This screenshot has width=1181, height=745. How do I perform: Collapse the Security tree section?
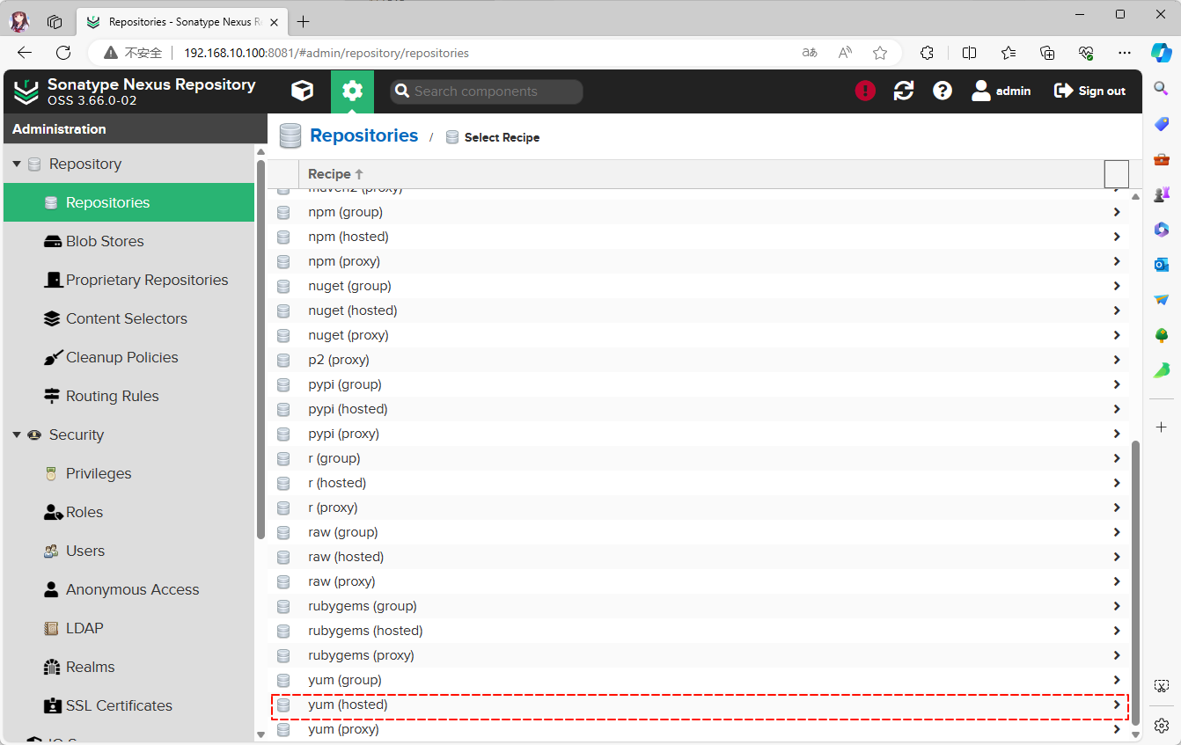[x=17, y=435]
